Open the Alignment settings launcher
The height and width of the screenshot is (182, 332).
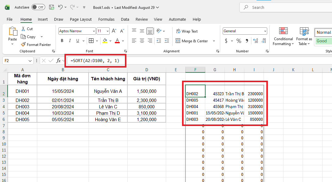pyautogui.click(x=217, y=51)
